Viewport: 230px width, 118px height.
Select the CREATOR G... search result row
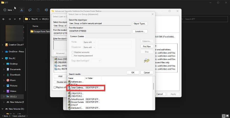pos(85,93)
